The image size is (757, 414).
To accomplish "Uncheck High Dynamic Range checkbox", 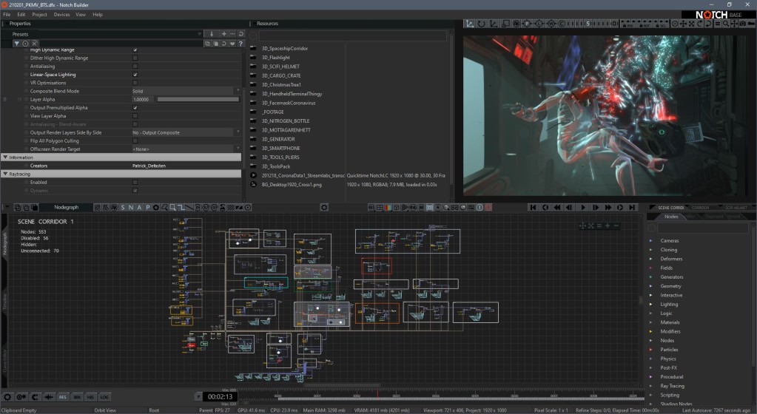I will (x=135, y=50).
